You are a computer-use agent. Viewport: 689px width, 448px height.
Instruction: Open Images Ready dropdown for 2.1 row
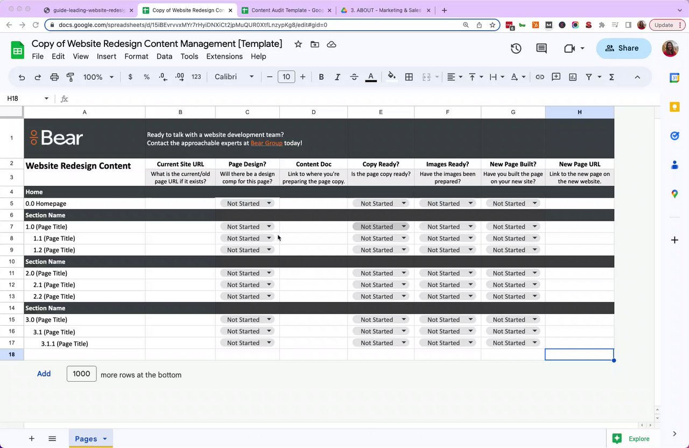click(x=448, y=285)
